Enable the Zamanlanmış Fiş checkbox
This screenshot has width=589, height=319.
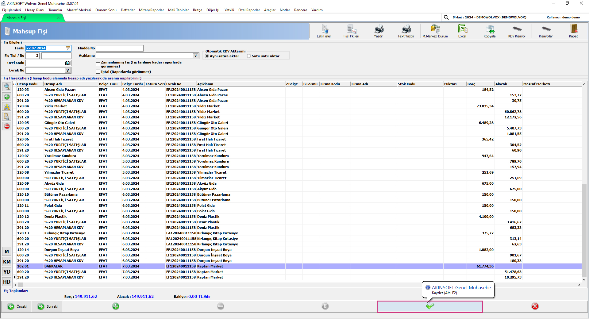pyautogui.click(x=98, y=64)
